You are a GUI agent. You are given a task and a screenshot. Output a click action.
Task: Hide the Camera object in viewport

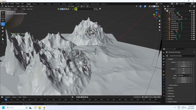click(192, 13)
